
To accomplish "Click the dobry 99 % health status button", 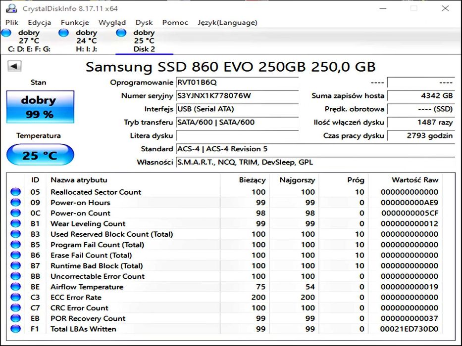I will coord(40,107).
